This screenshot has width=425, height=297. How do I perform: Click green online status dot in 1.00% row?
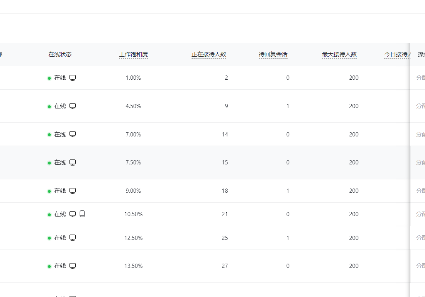point(49,79)
